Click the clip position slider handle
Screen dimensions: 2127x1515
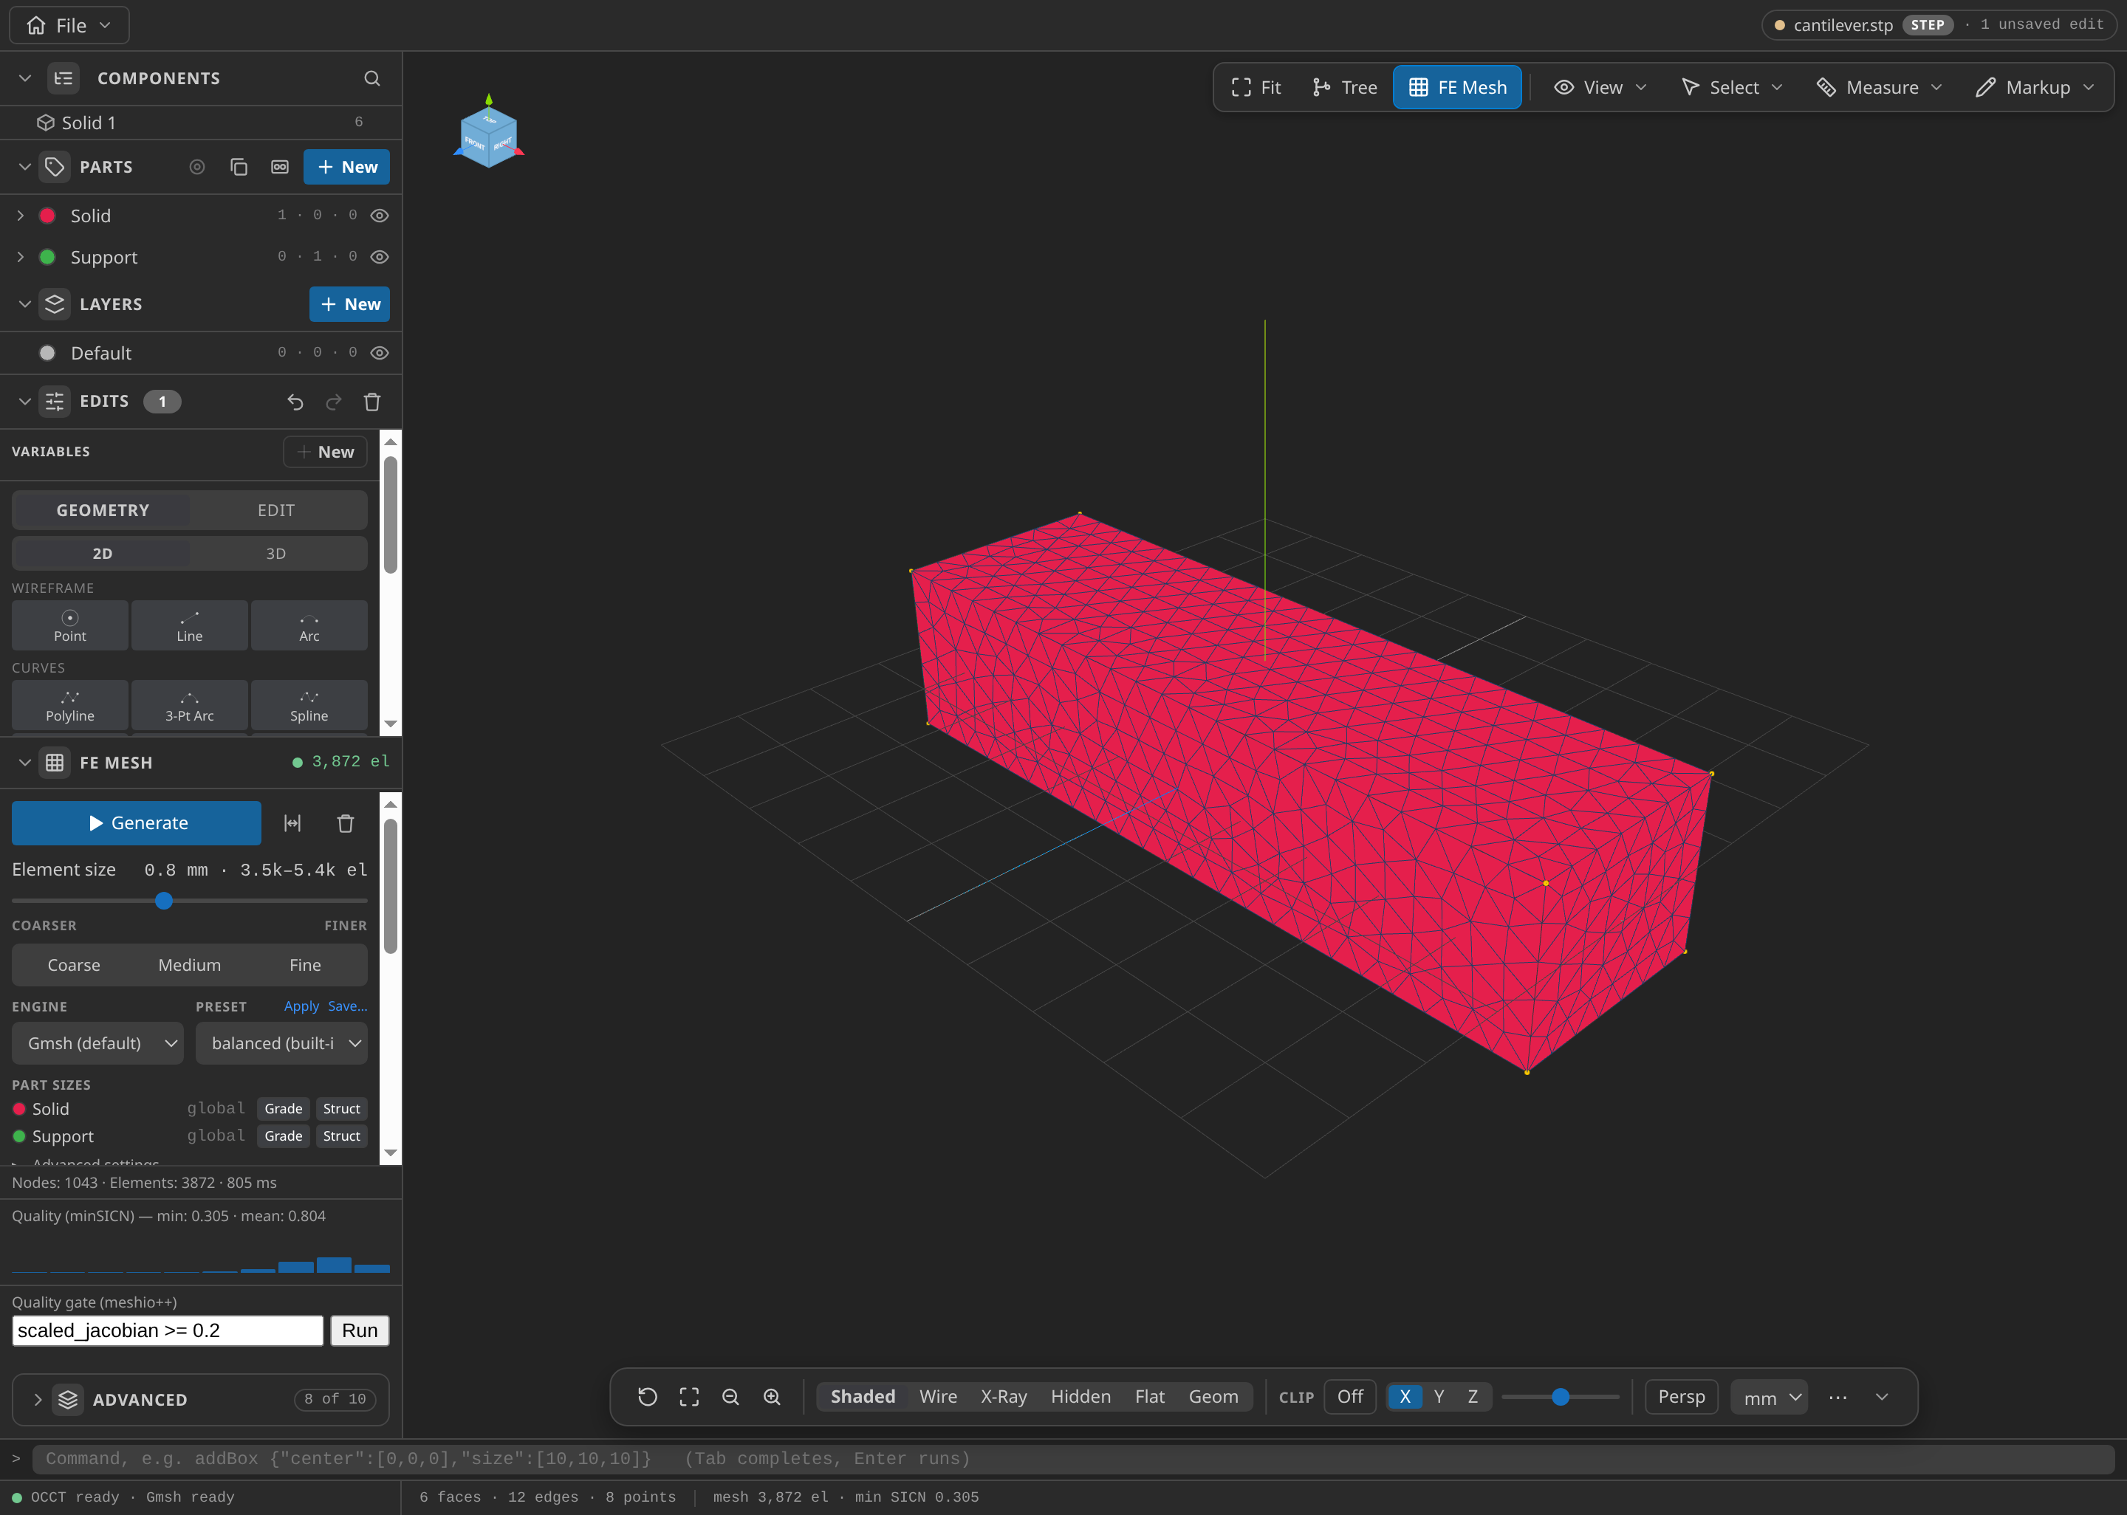pos(1560,1397)
